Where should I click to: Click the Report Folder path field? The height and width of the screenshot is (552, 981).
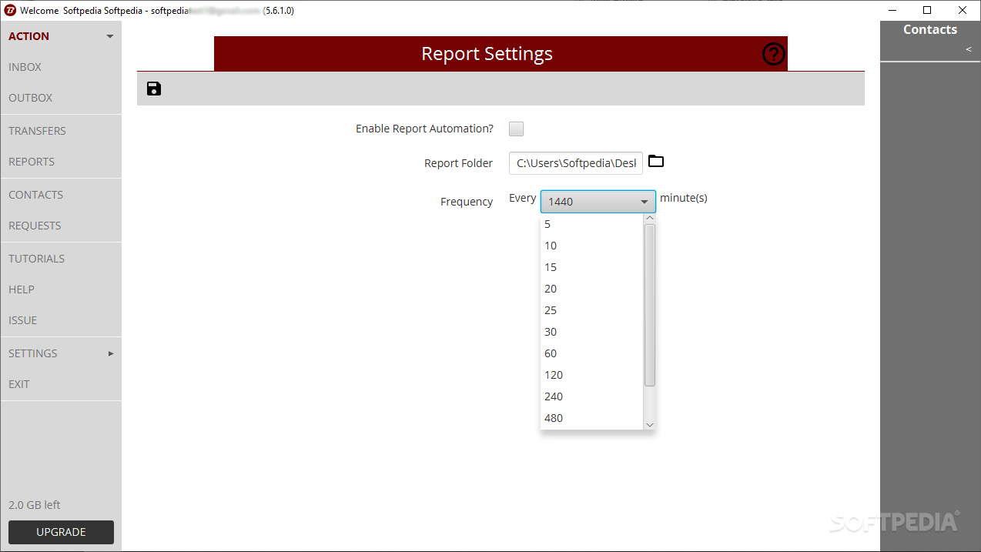pyautogui.click(x=576, y=163)
